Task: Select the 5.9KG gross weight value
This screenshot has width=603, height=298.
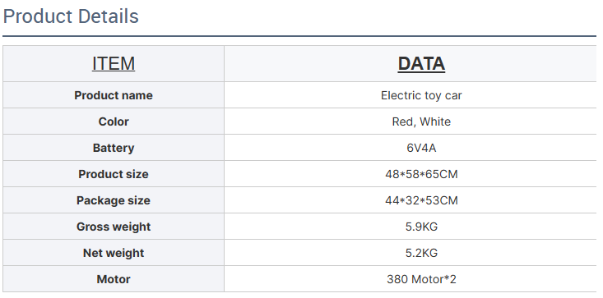Action: 421,227
